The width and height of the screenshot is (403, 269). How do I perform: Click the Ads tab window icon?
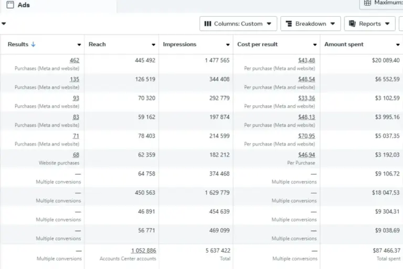tap(10, 5)
